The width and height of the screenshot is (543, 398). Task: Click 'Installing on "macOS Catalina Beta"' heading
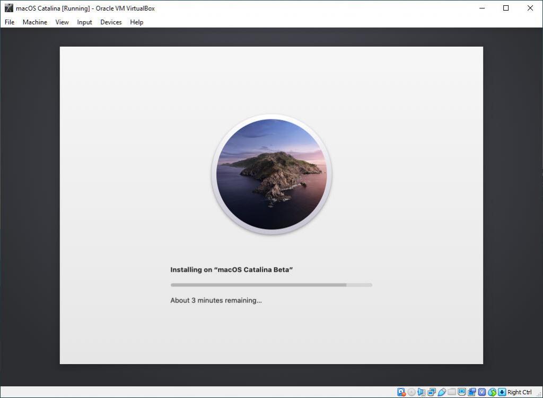pyautogui.click(x=231, y=270)
